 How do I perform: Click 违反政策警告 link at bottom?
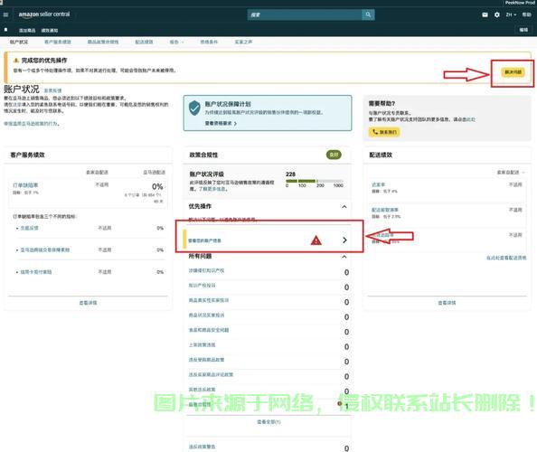point(203,447)
